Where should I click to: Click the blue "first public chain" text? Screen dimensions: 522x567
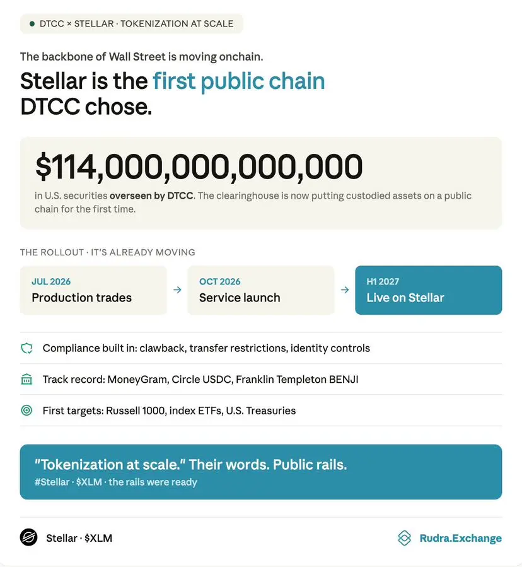(x=239, y=81)
